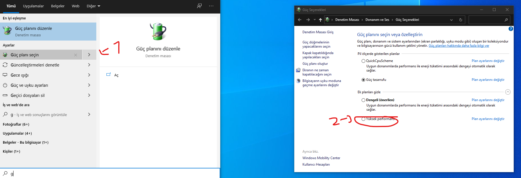Remove Güç planı seçin suggestion with X

coord(75,55)
